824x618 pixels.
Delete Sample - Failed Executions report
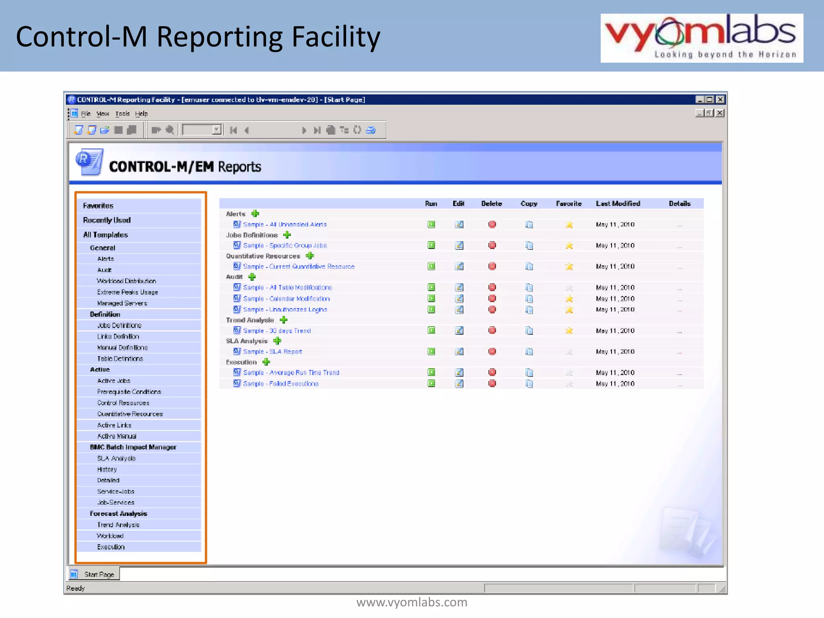[x=492, y=383]
